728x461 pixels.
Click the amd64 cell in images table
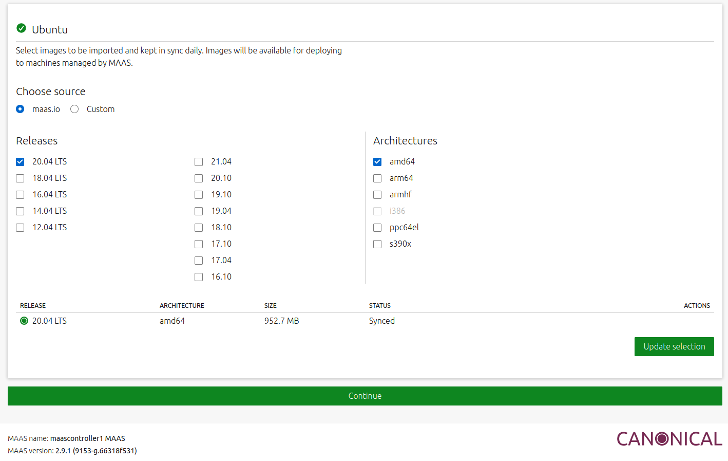pos(172,321)
